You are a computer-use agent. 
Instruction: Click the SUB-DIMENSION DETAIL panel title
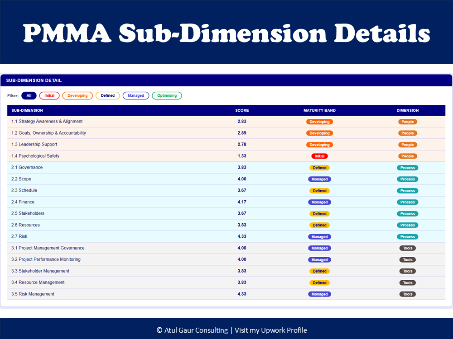(34, 80)
